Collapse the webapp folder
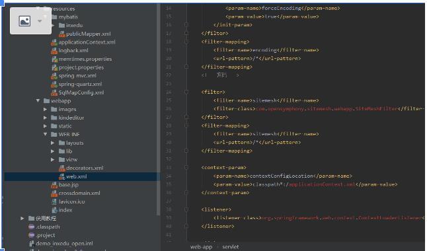Image resolution: width=427 pixels, height=251 pixels. coord(38,100)
